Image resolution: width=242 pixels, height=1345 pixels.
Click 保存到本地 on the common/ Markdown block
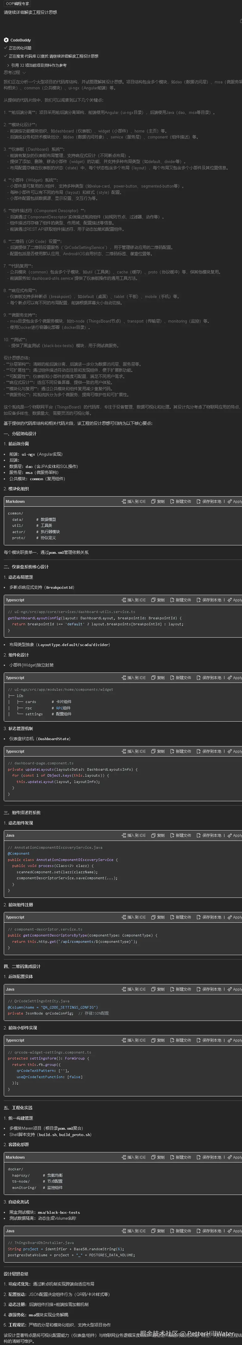(x=209, y=501)
